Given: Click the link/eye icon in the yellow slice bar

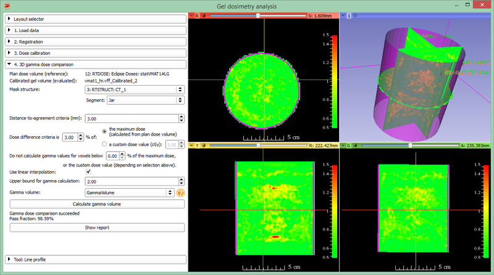Looking at the screenshot, I should [x=204, y=146].
